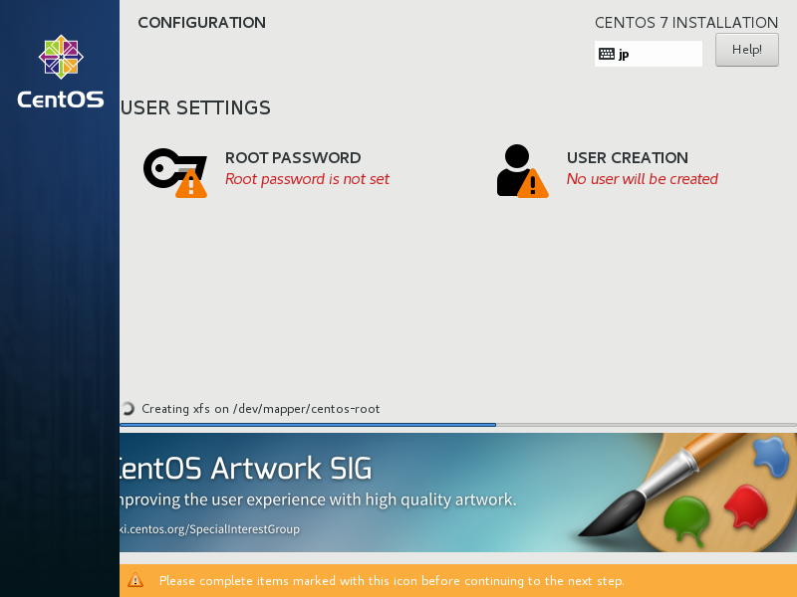The width and height of the screenshot is (797, 597).
Task: Click the spinner icon next to the status text
Action: coord(128,408)
